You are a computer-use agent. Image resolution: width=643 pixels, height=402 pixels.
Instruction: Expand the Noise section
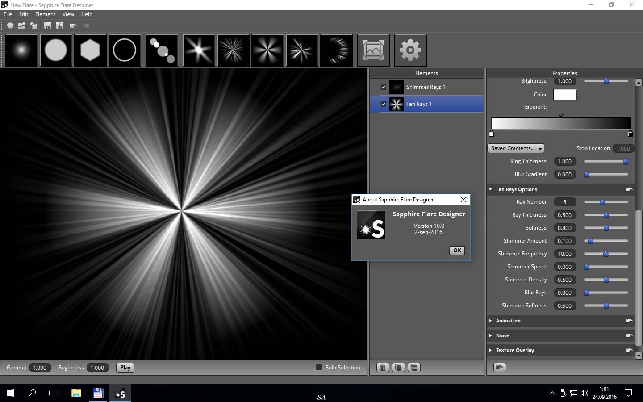(x=490, y=335)
